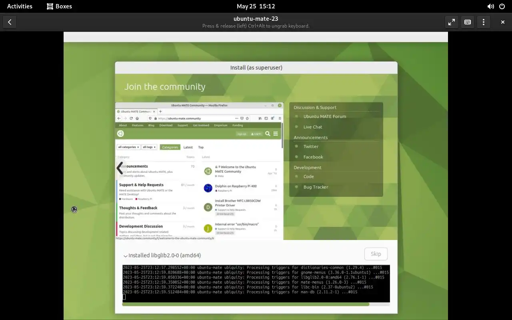512x320 pixels.
Task: Open the clock showing May 25 15:12
Action: [x=256, y=6]
